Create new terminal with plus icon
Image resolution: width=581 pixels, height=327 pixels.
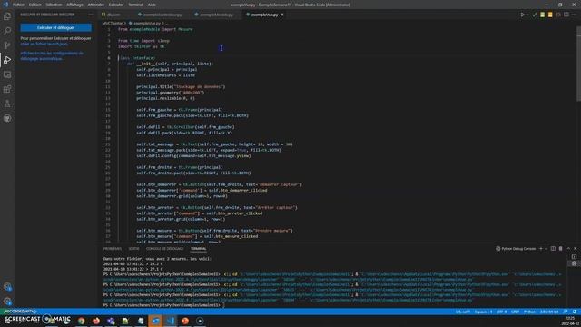point(541,249)
